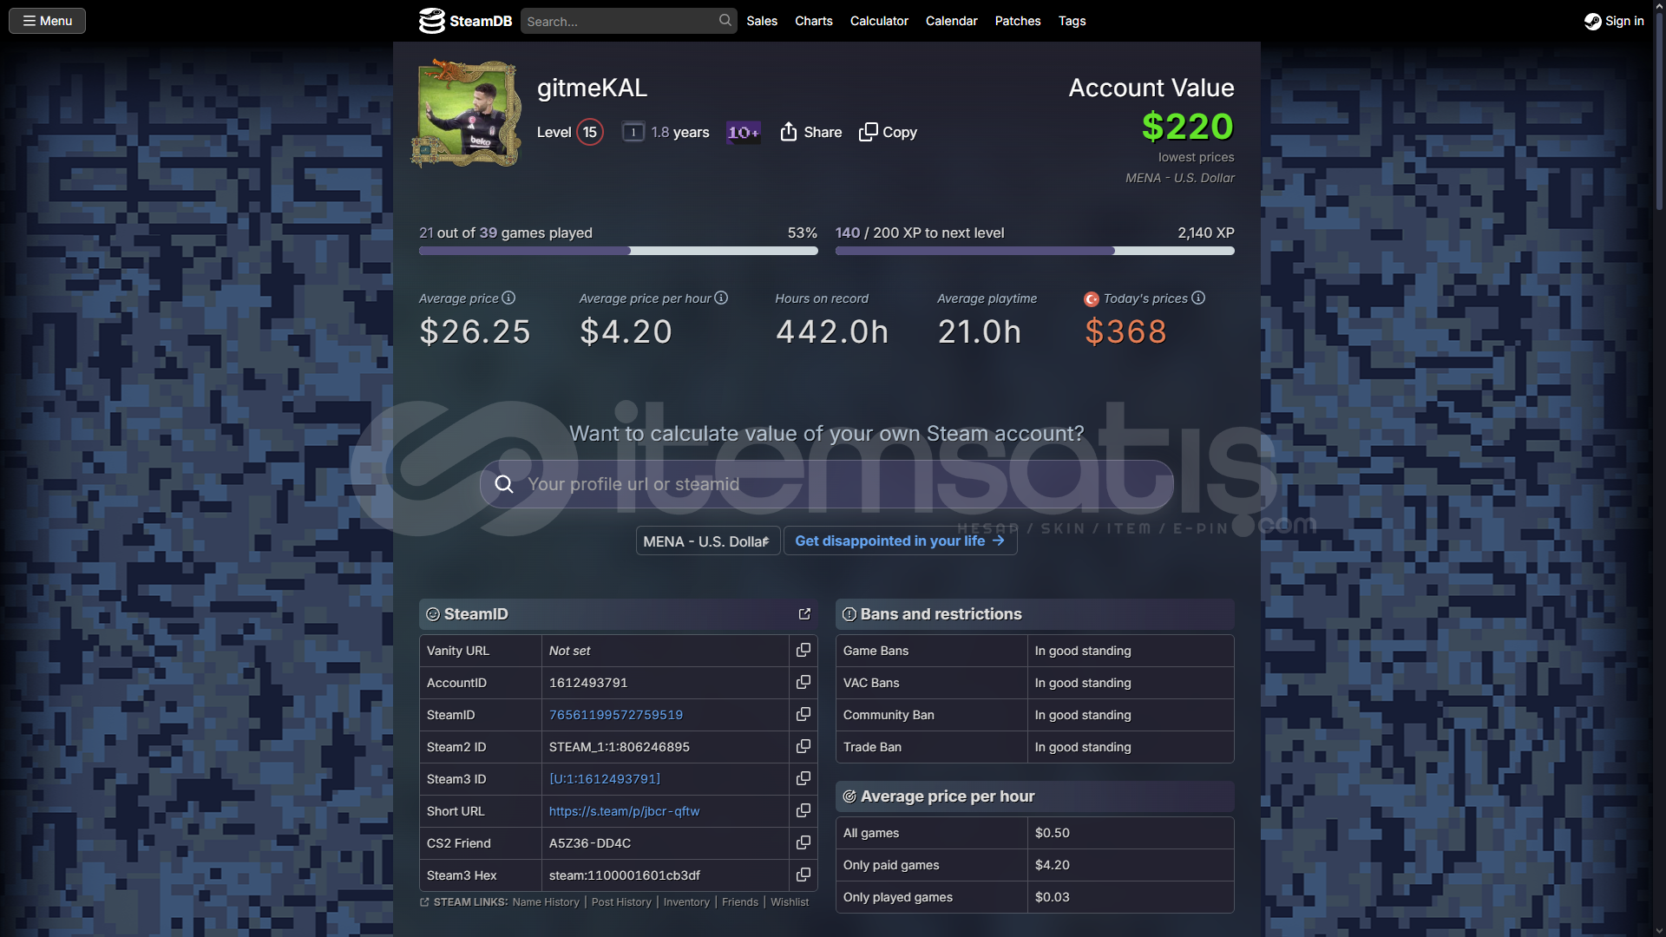Copy the CS2 Friend code
This screenshot has height=937, width=1666.
point(803,842)
